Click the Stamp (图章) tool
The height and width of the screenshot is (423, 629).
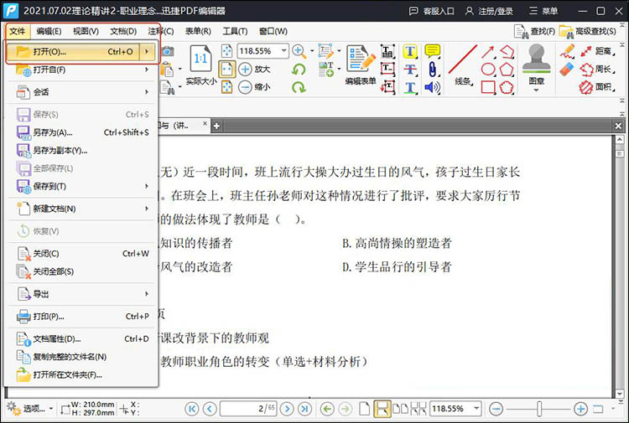pyautogui.click(x=537, y=66)
